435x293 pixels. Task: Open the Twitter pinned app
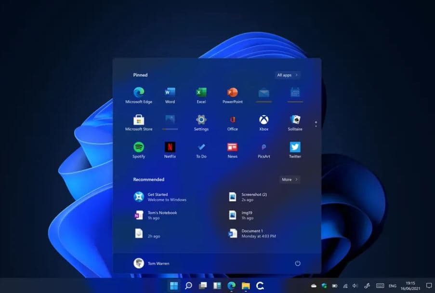(295, 150)
